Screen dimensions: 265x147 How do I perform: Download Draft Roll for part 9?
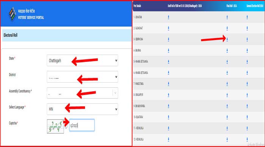tap(168, 106)
